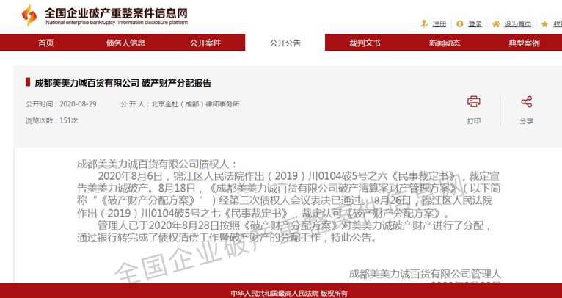Click the home icon beside 设为首页
Screen dimensions: 562x298
point(496,24)
